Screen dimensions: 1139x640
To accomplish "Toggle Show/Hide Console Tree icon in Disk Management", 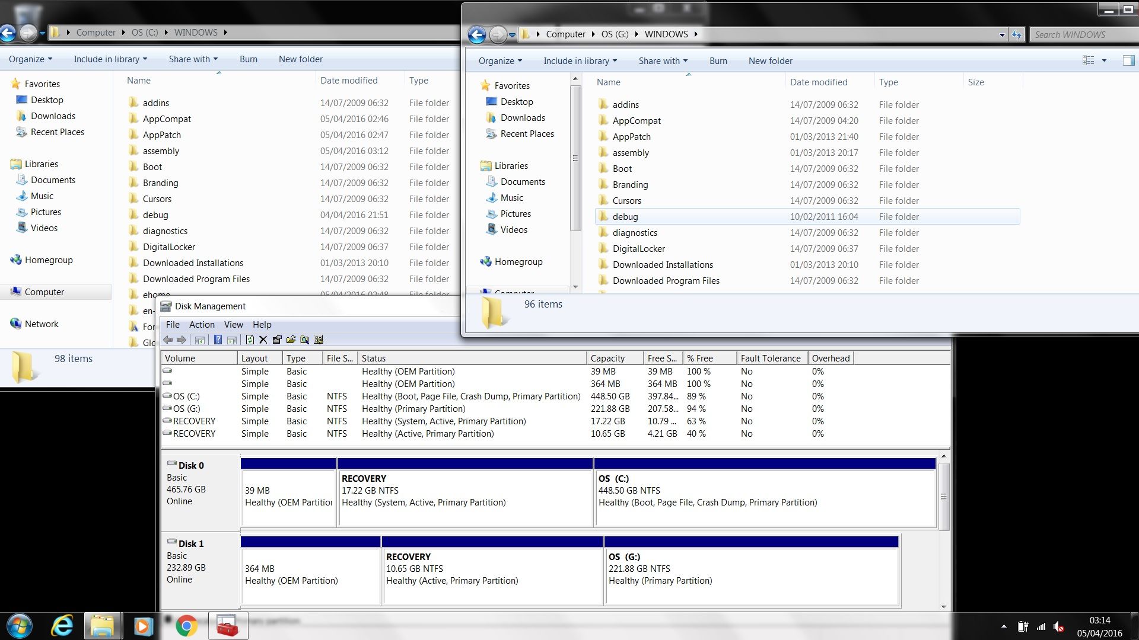I will pyautogui.click(x=200, y=340).
